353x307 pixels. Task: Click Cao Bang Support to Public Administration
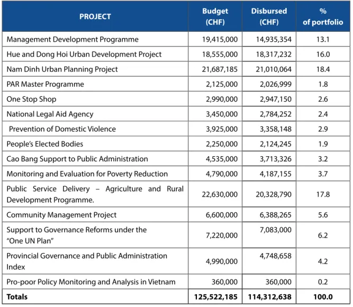click(x=77, y=159)
